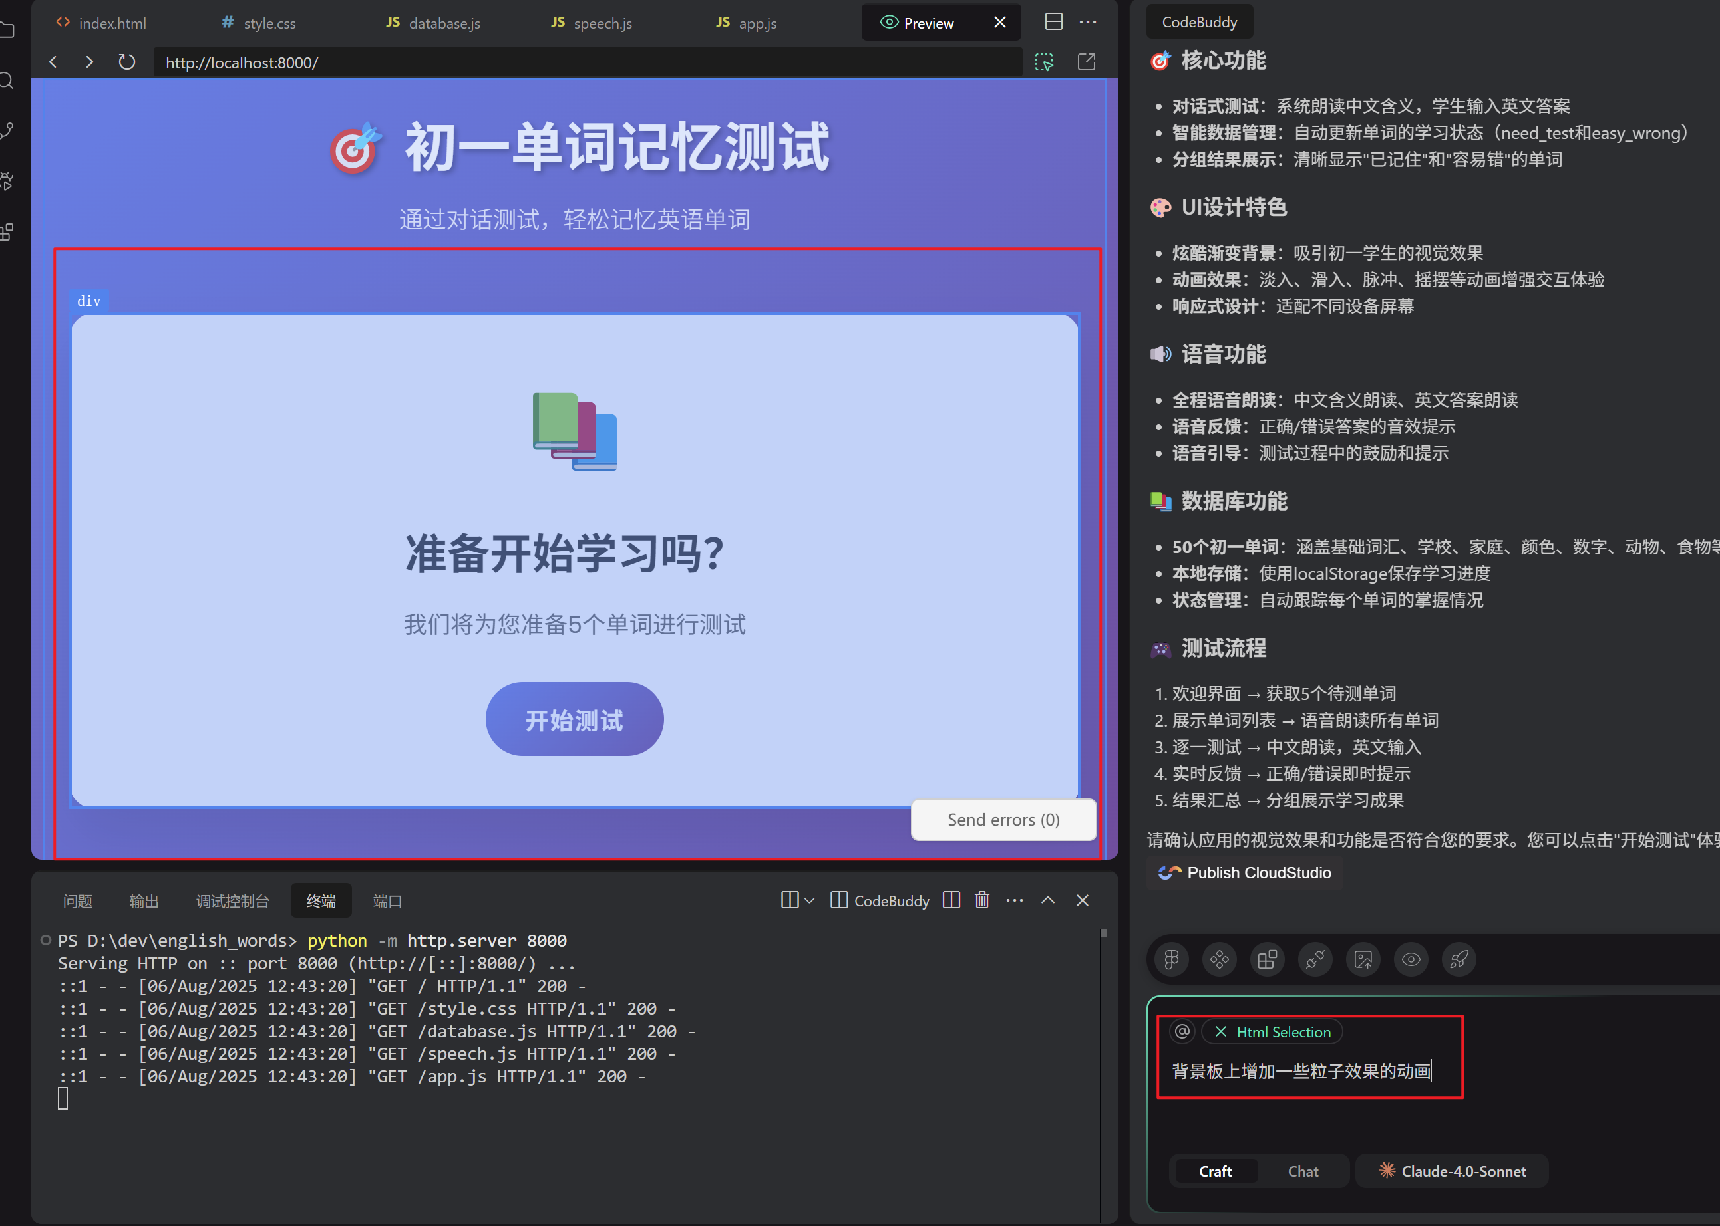1720x1226 pixels.
Task: Click the terminal trash kill icon
Action: tap(981, 900)
